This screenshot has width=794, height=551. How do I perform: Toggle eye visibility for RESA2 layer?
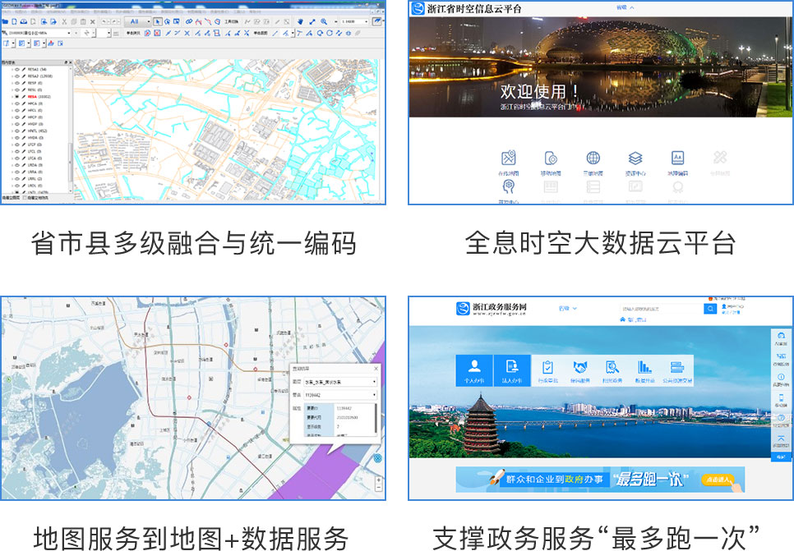click(17, 76)
